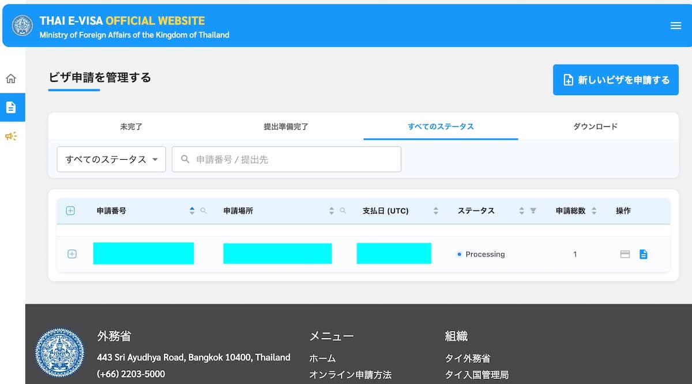Image resolution: width=692 pixels, height=384 pixels.
Task: Sort by 申請場所 column arrows
Action: 332,211
